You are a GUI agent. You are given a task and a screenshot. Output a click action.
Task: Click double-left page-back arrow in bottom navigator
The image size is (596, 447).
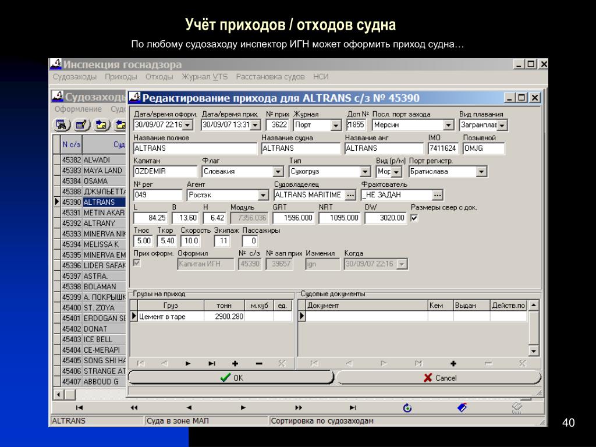[x=134, y=408]
